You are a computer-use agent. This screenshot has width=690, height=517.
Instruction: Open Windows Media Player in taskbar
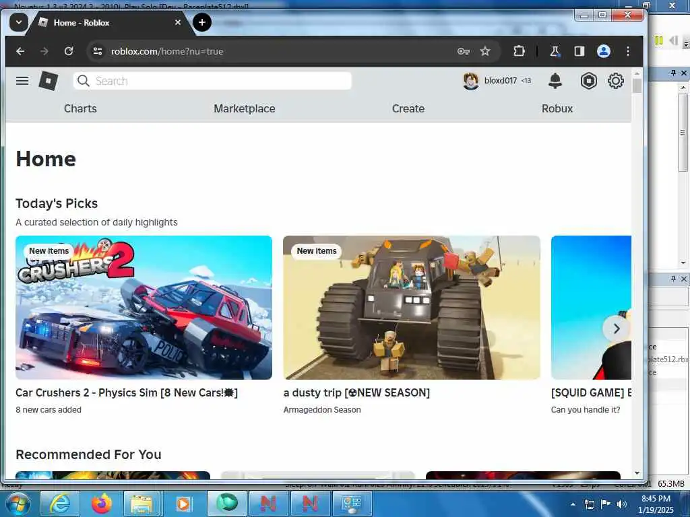tap(184, 504)
